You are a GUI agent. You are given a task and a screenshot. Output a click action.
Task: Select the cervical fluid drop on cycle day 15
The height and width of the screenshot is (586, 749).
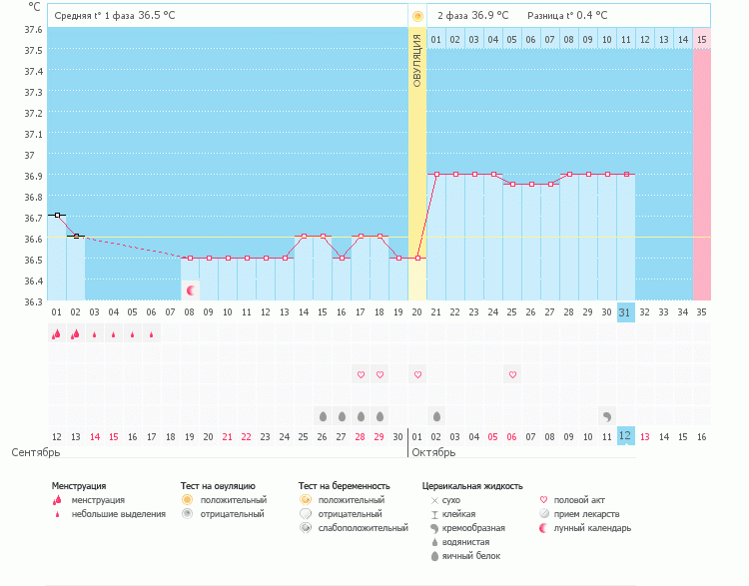[323, 415]
